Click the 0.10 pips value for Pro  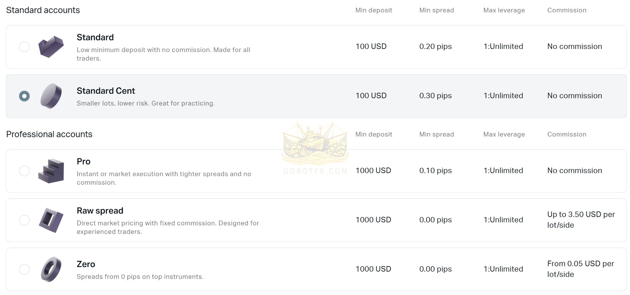pyautogui.click(x=436, y=171)
